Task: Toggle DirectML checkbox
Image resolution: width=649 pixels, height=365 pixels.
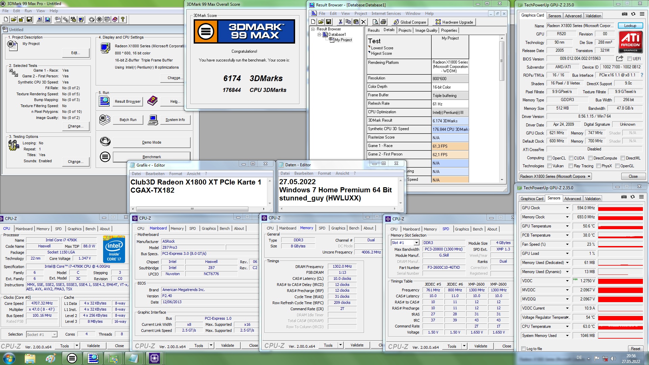Action: coord(623,158)
